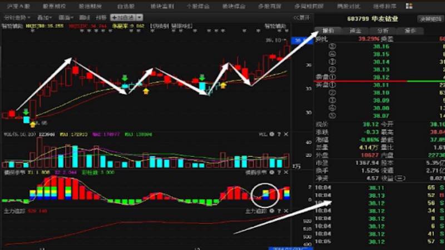Expand arrow next to +加自选 button
Image resolution: width=445 pixels, height=250 pixels.
pos(140,18)
